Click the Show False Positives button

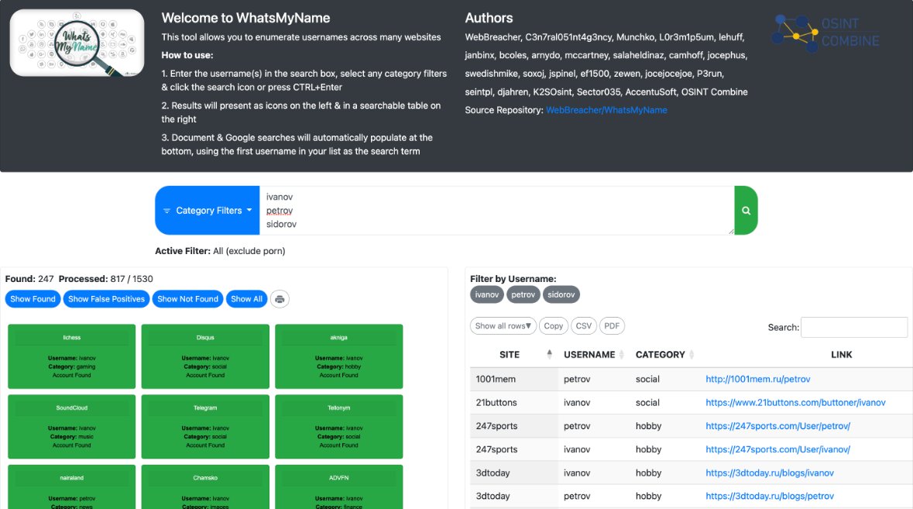click(x=107, y=299)
